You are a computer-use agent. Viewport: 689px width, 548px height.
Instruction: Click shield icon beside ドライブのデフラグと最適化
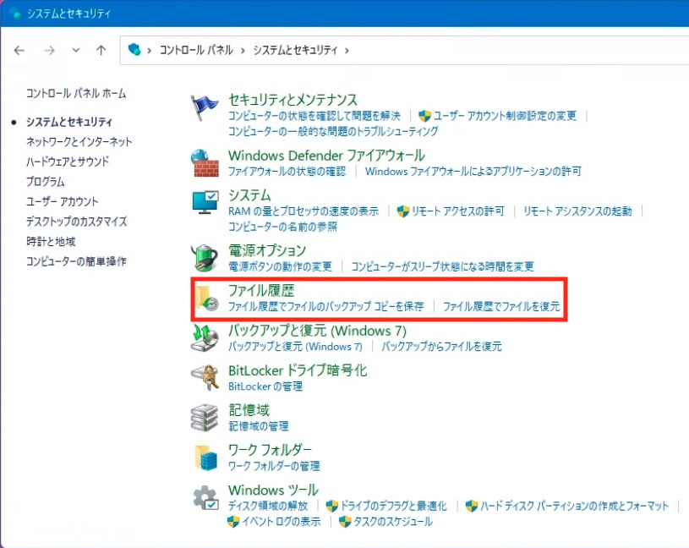[331, 506]
